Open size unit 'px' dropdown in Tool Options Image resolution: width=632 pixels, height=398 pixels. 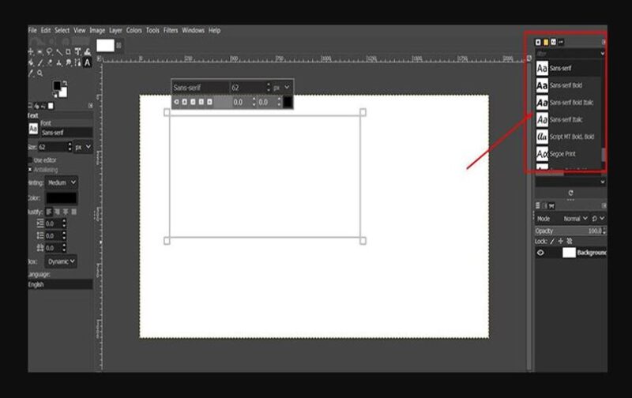(84, 147)
